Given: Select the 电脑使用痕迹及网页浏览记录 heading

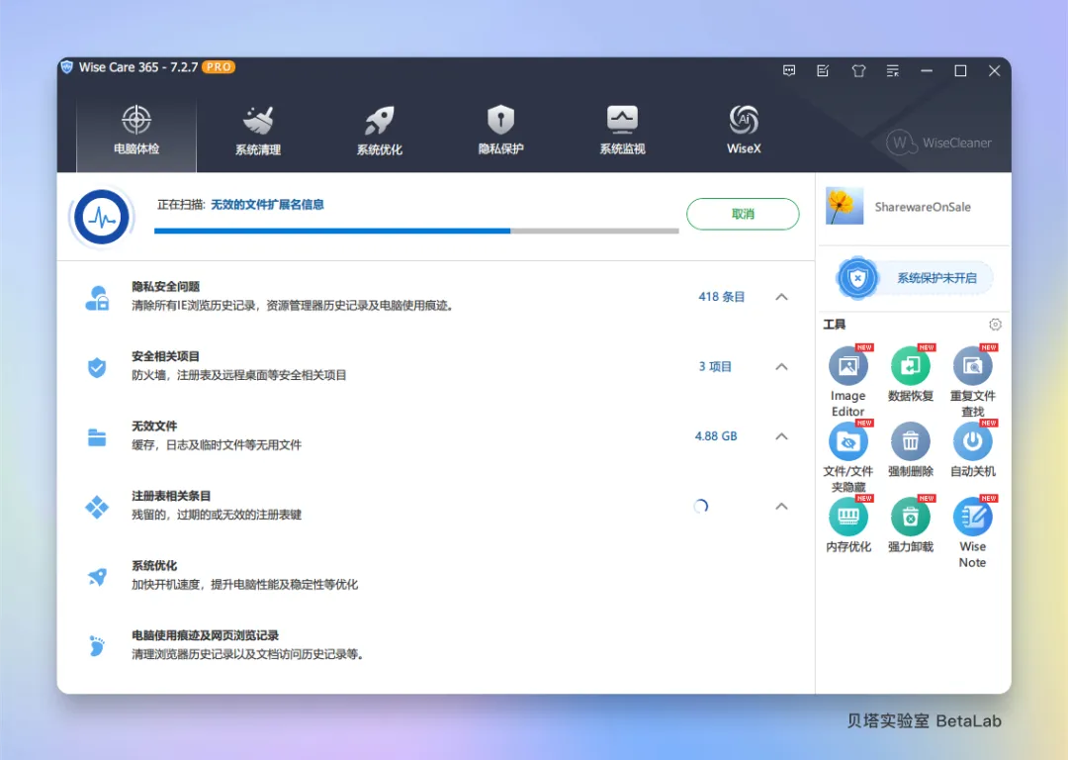Looking at the screenshot, I should (205, 635).
